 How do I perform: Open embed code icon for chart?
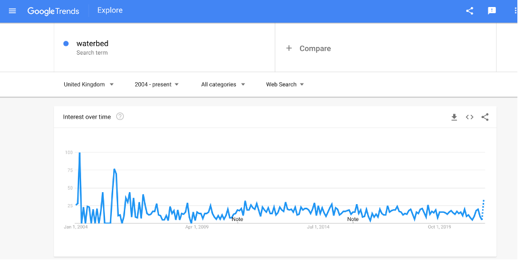pos(470,117)
